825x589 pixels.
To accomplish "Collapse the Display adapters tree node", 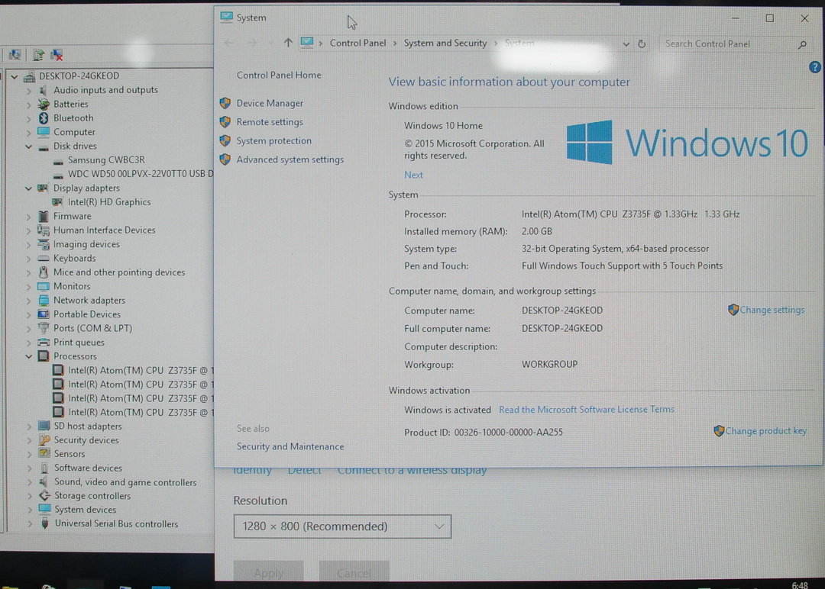I will point(29,188).
